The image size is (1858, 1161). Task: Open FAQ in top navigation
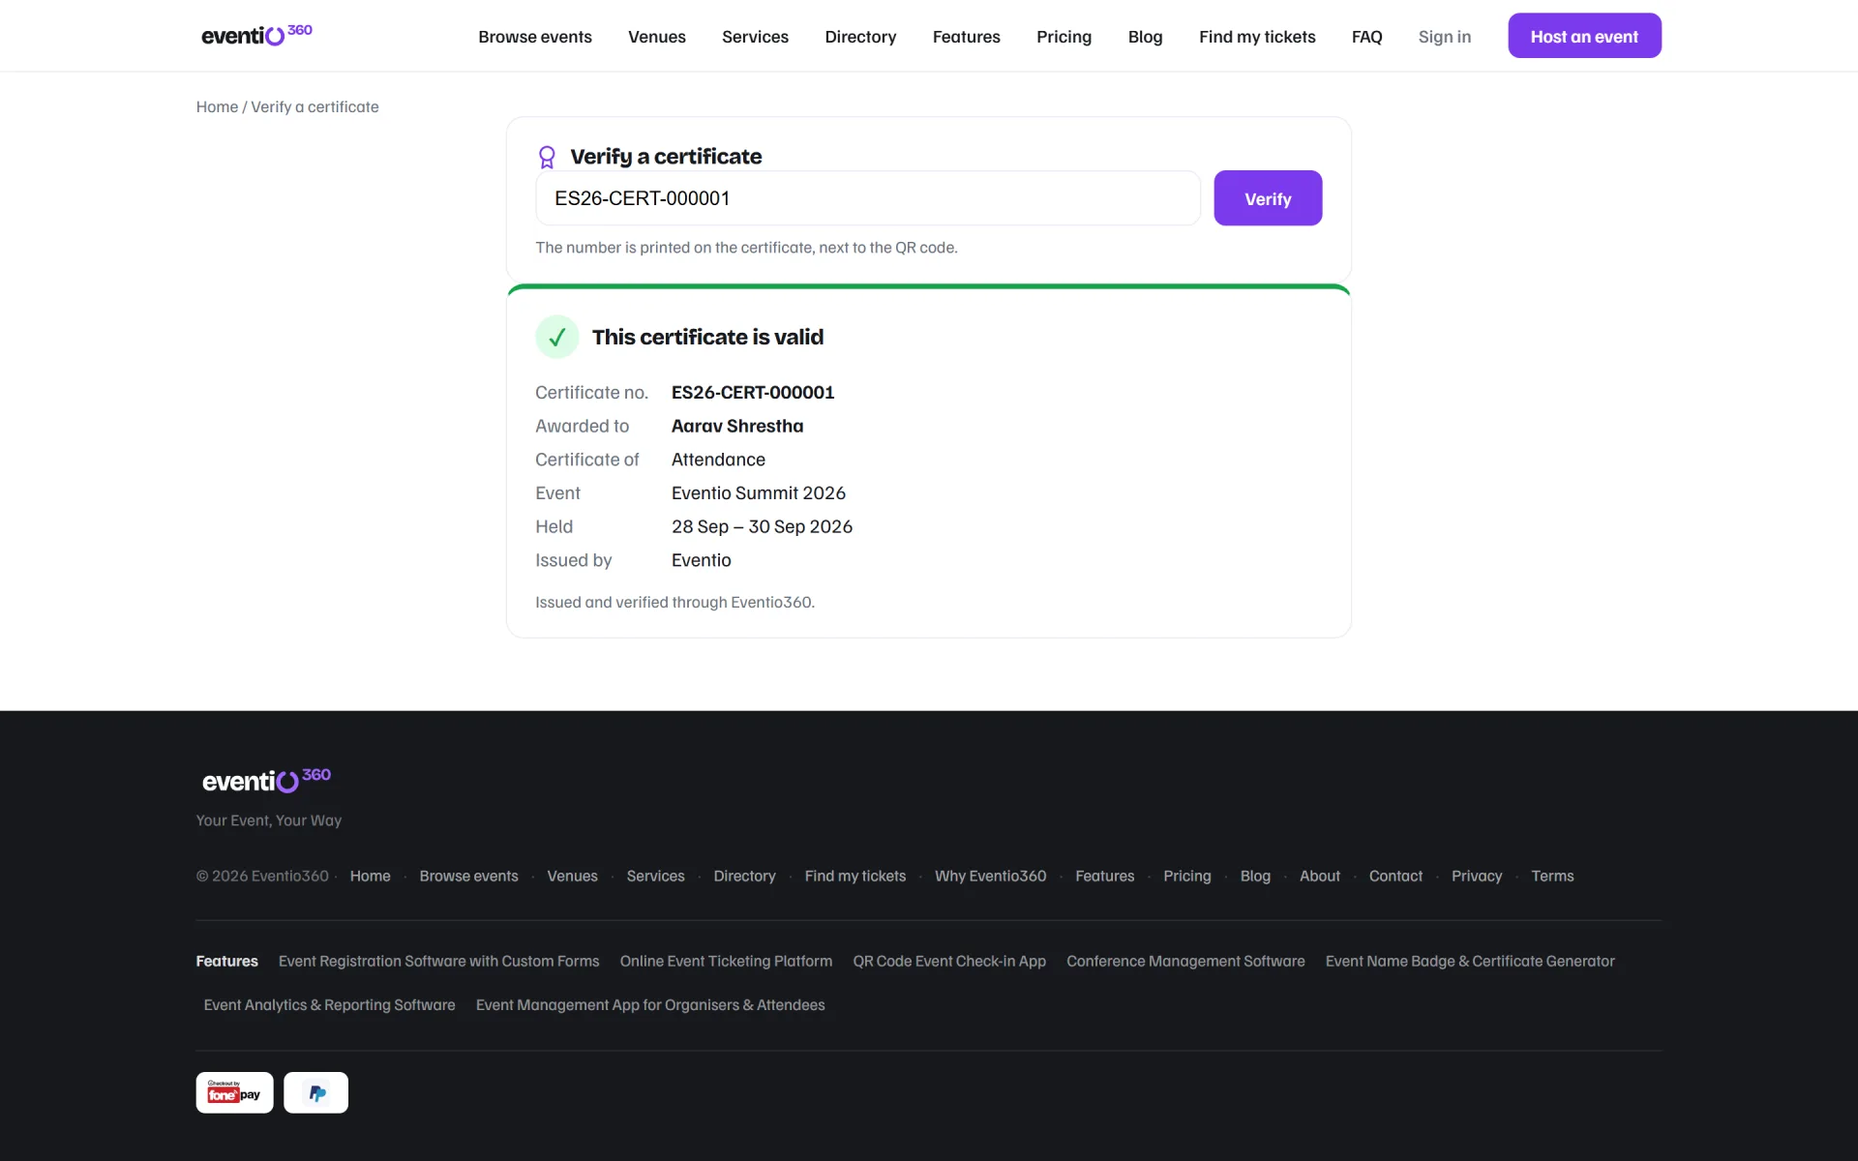[1366, 37]
